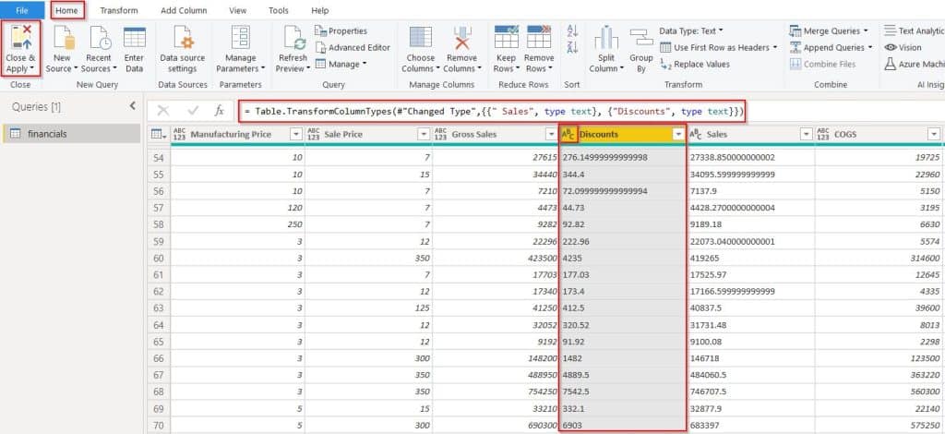945x434 pixels.
Task: Click the Refresh Preview icon
Action: click(293, 37)
